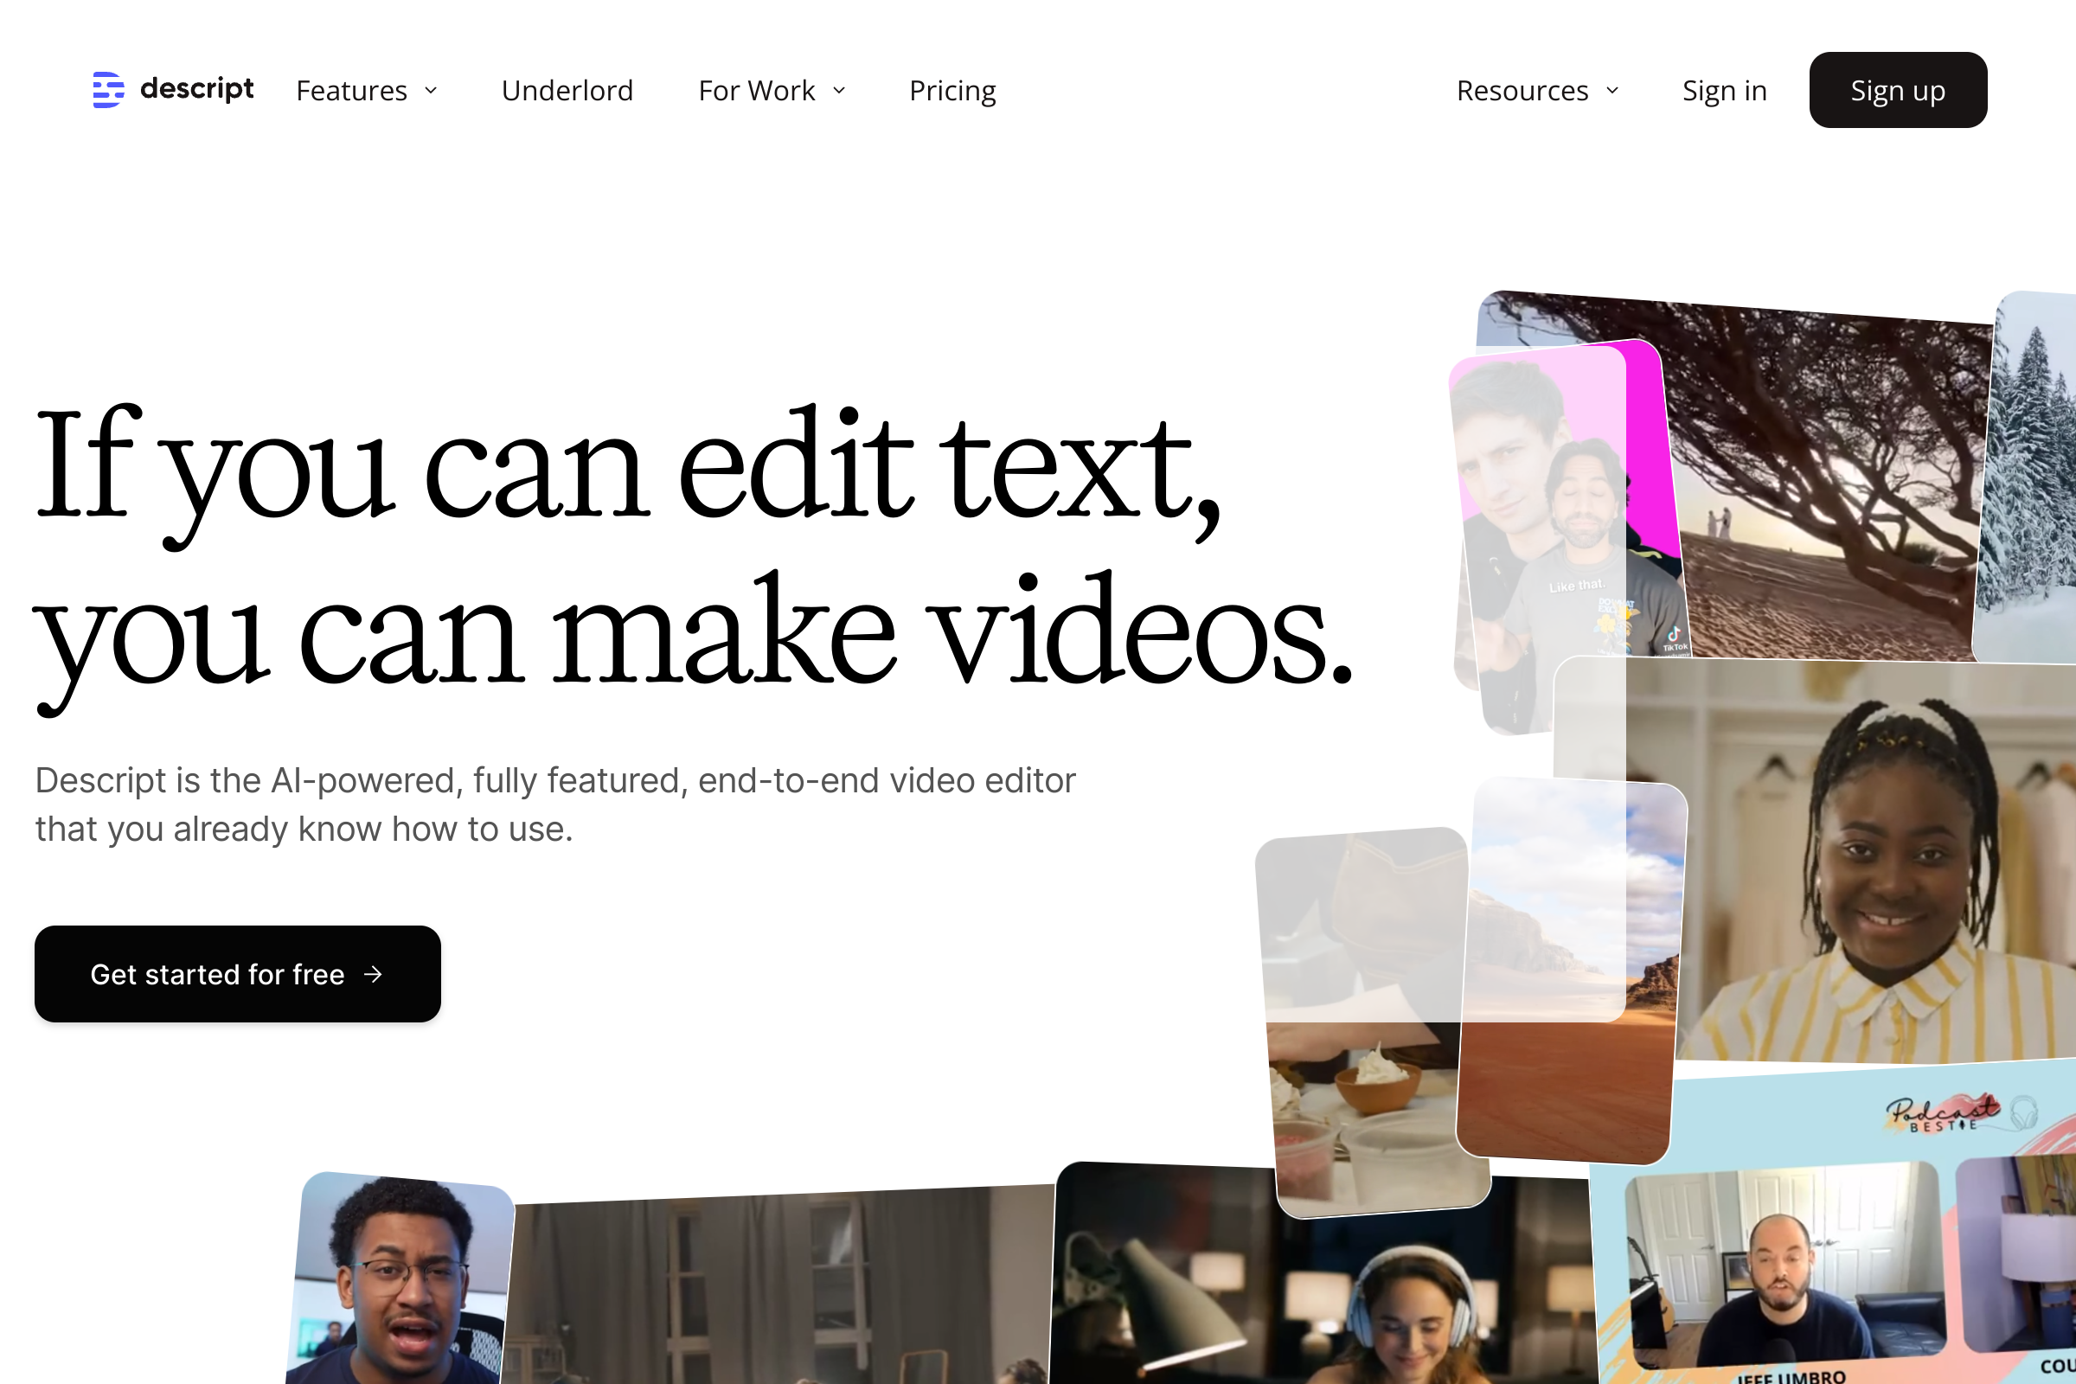Navigate to the Pricing page
The width and height of the screenshot is (2076, 1384).
952,90
